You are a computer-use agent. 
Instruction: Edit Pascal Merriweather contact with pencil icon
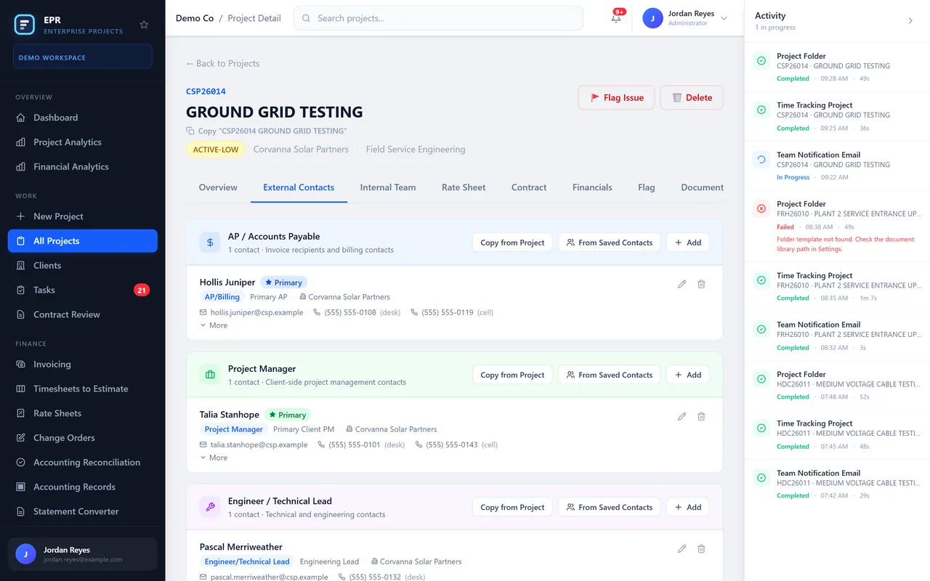click(682, 549)
